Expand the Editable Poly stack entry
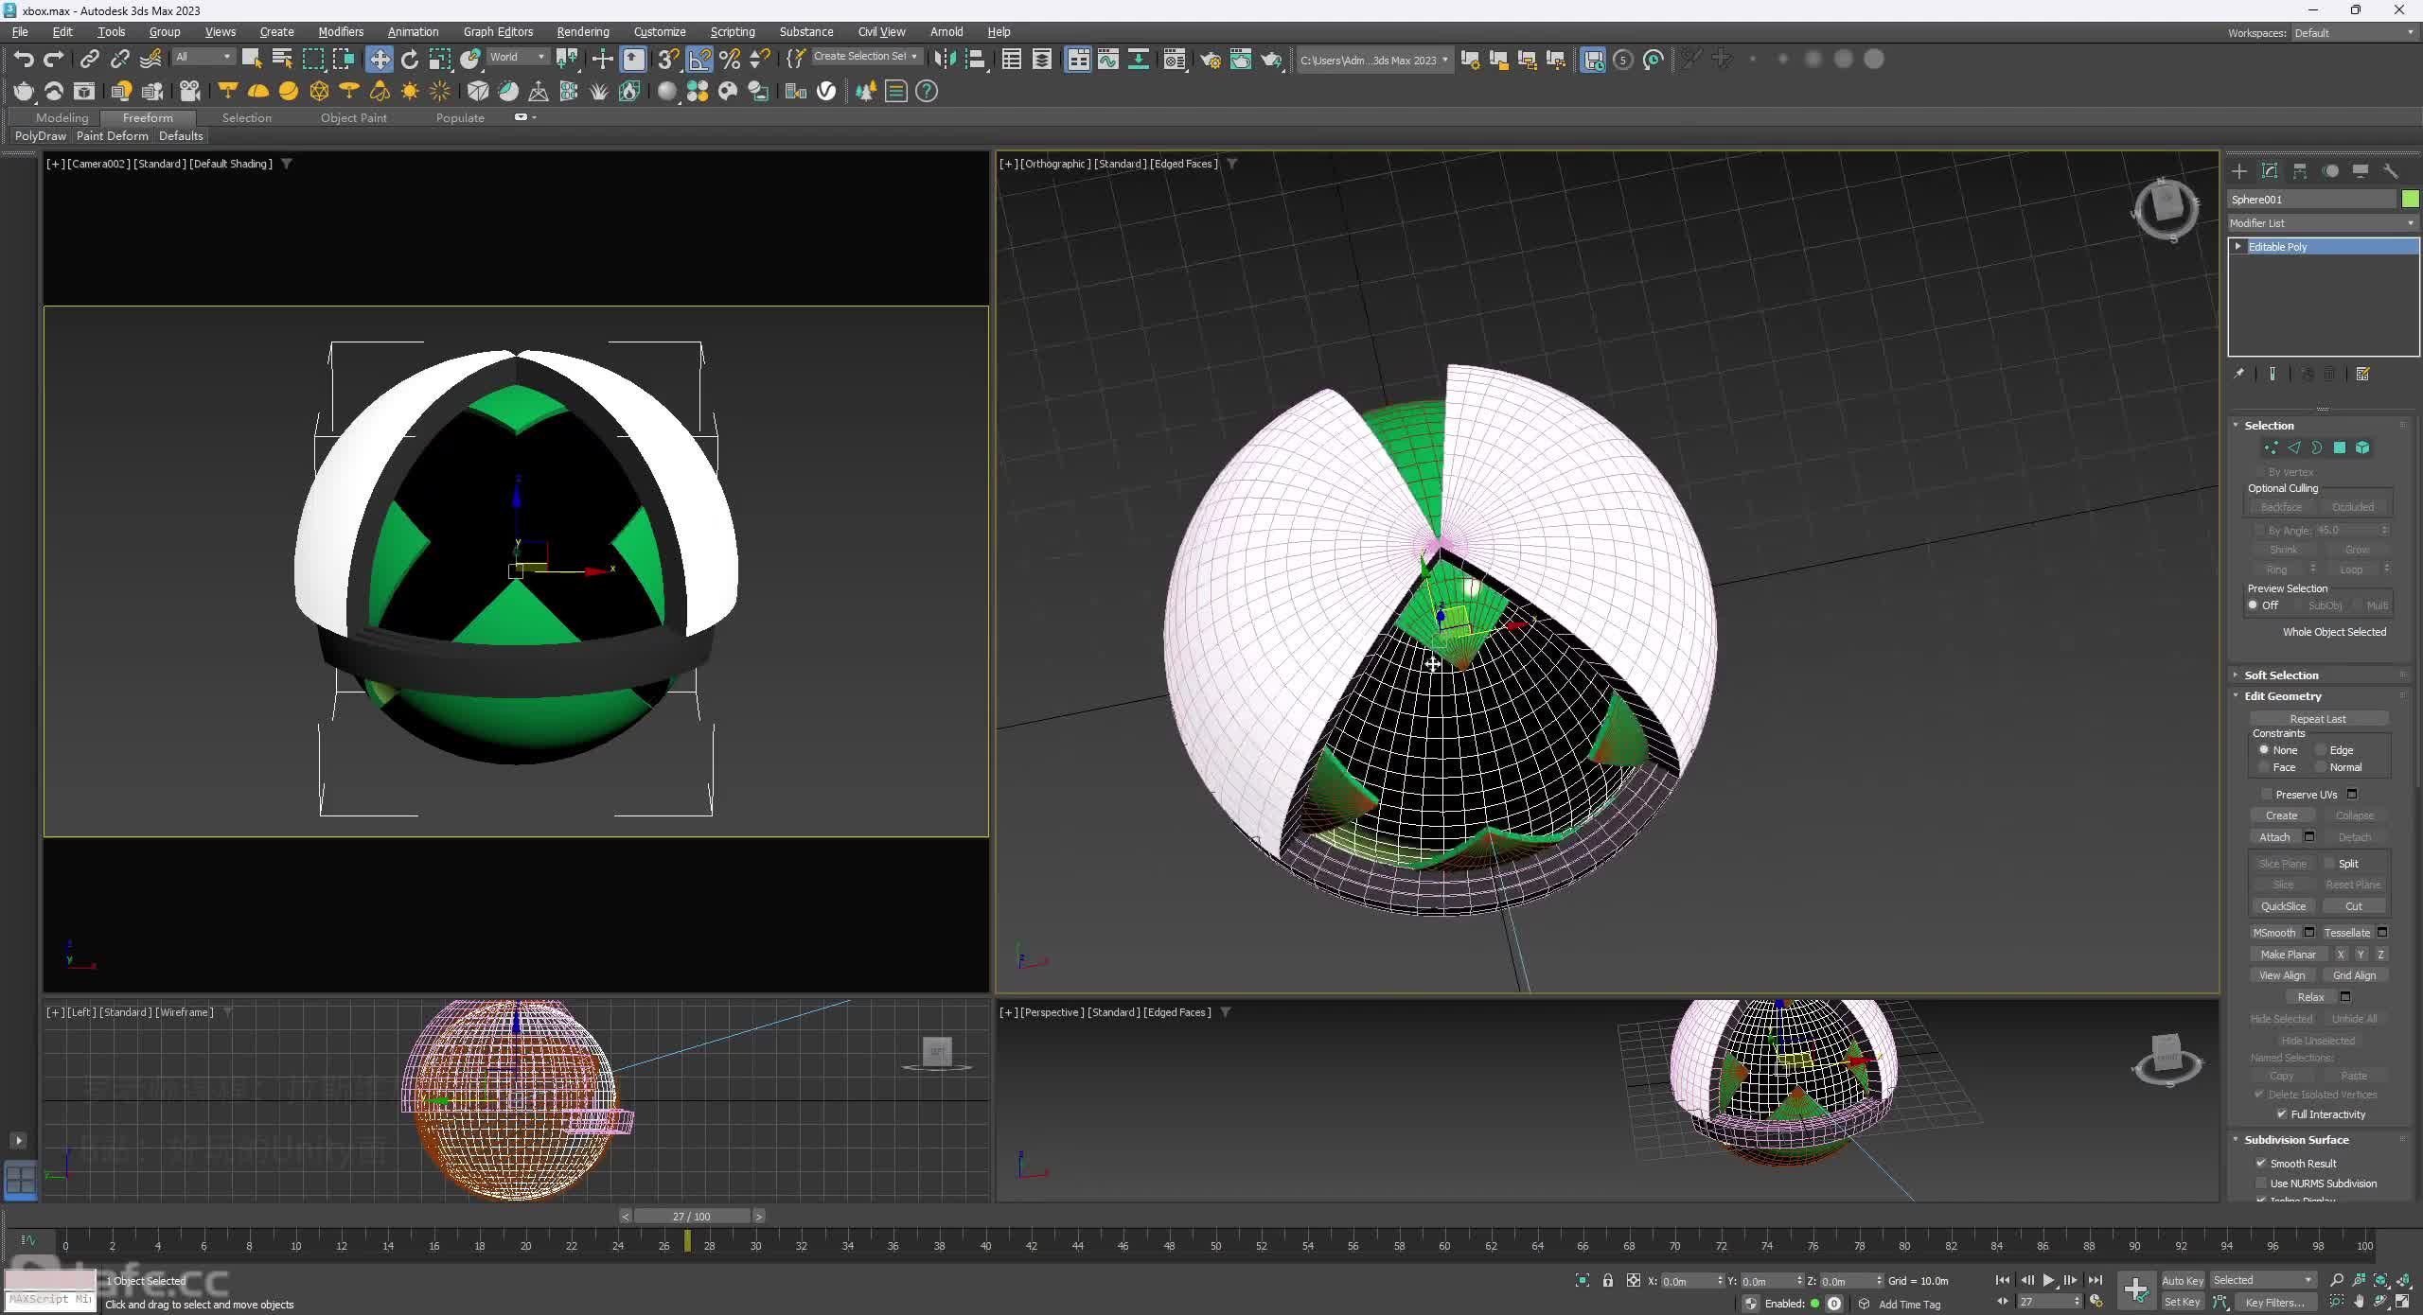The image size is (2423, 1315). [x=2238, y=246]
